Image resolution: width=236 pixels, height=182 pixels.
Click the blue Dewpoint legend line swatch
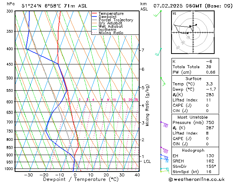(x=95, y=16)
